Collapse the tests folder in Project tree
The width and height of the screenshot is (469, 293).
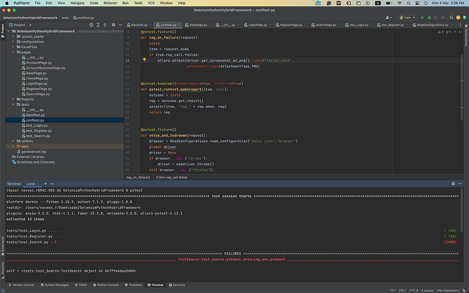(x=13, y=104)
